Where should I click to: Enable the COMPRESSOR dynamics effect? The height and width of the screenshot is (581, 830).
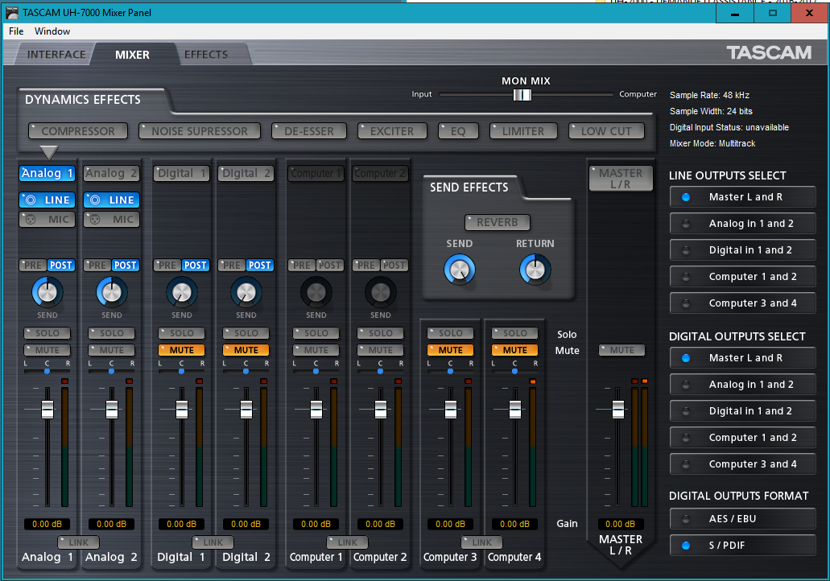point(77,131)
